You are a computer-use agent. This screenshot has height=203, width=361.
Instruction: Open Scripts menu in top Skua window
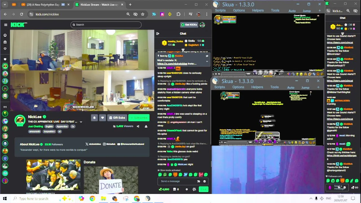click(220, 10)
